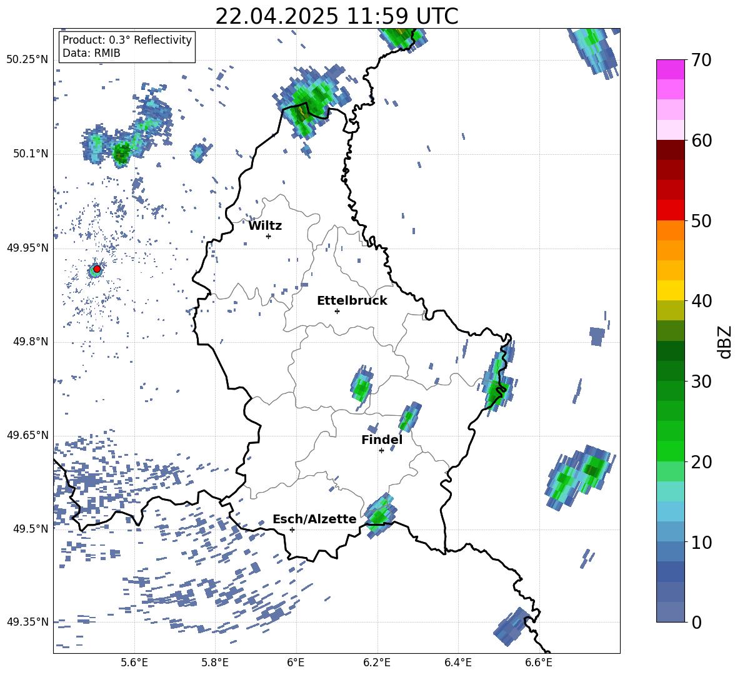This screenshot has height=675, width=740.
Task: Click the title '22.04.2025 11:59 UTC'
Action: point(337,16)
